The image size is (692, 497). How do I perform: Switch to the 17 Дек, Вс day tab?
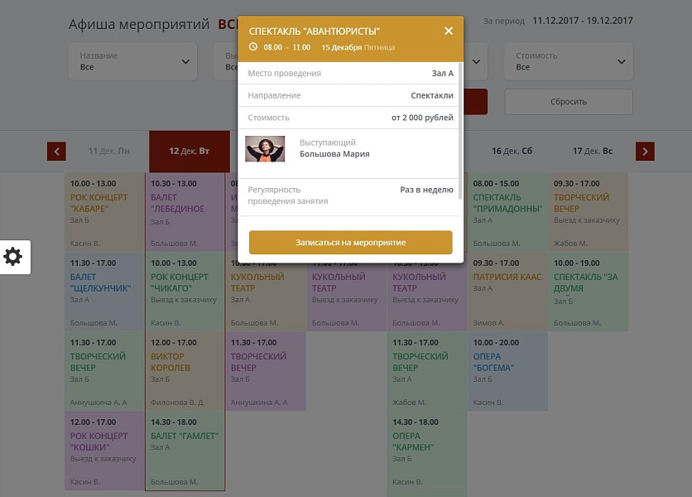click(x=593, y=152)
